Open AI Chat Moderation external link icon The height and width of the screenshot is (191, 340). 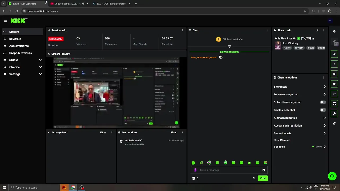(x=325, y=118)
